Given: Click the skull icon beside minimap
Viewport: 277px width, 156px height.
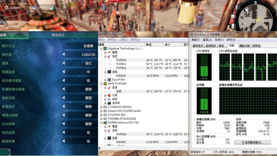Looking at the screenshot, I should 233,26.
